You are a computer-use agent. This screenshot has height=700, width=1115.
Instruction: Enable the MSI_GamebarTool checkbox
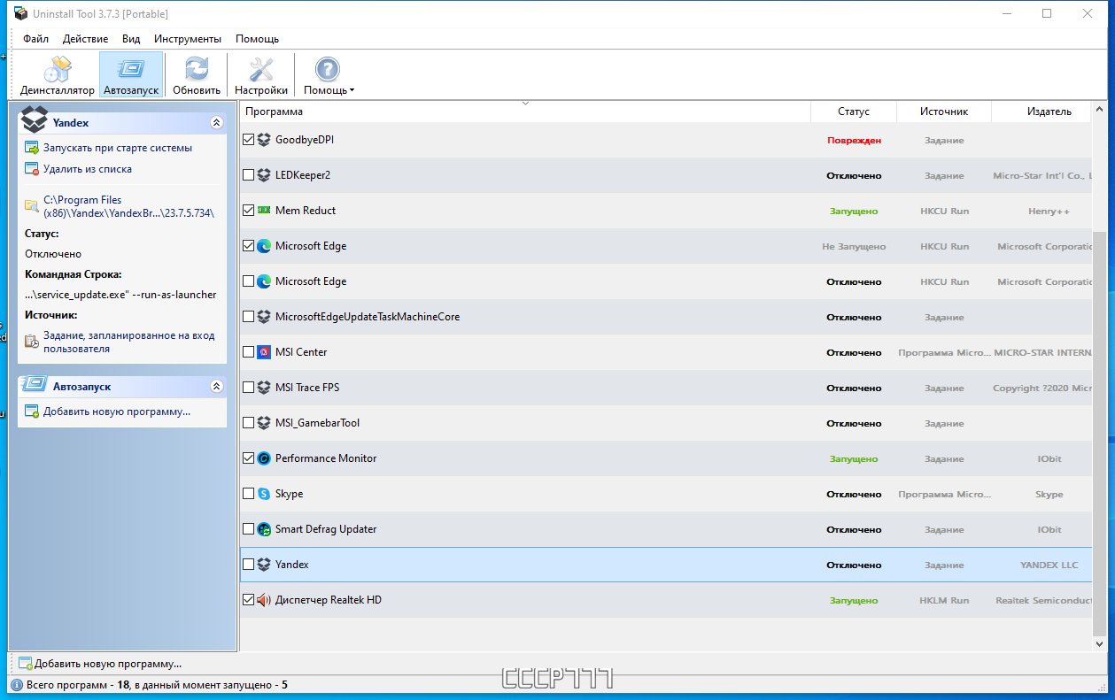click(x=248, y=423)
